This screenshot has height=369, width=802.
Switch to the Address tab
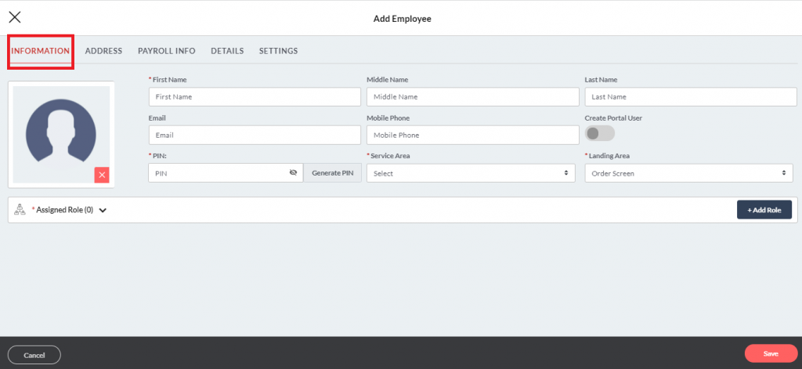tap(103, 51)
